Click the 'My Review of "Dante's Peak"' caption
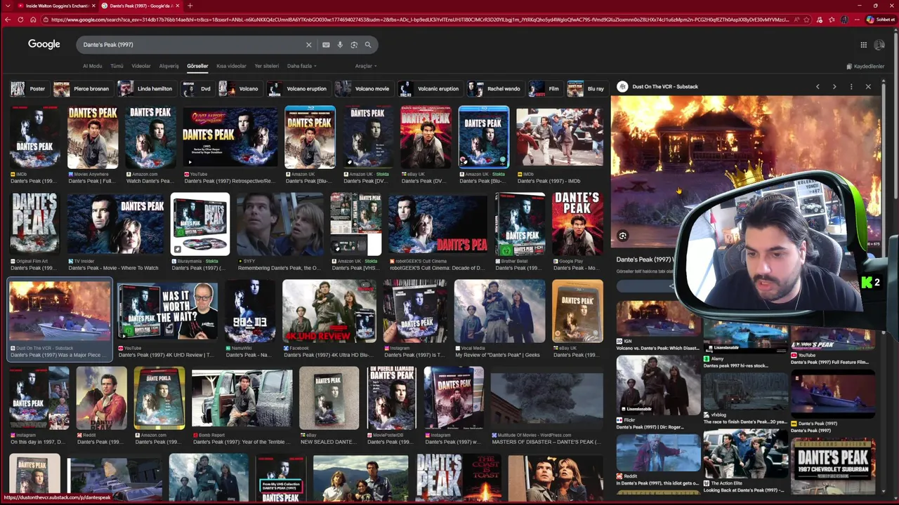Screen dimensions: 899x505 [x=498, y=356]
